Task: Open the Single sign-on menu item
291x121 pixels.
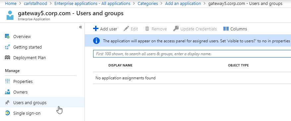Action: click(42, 113)
